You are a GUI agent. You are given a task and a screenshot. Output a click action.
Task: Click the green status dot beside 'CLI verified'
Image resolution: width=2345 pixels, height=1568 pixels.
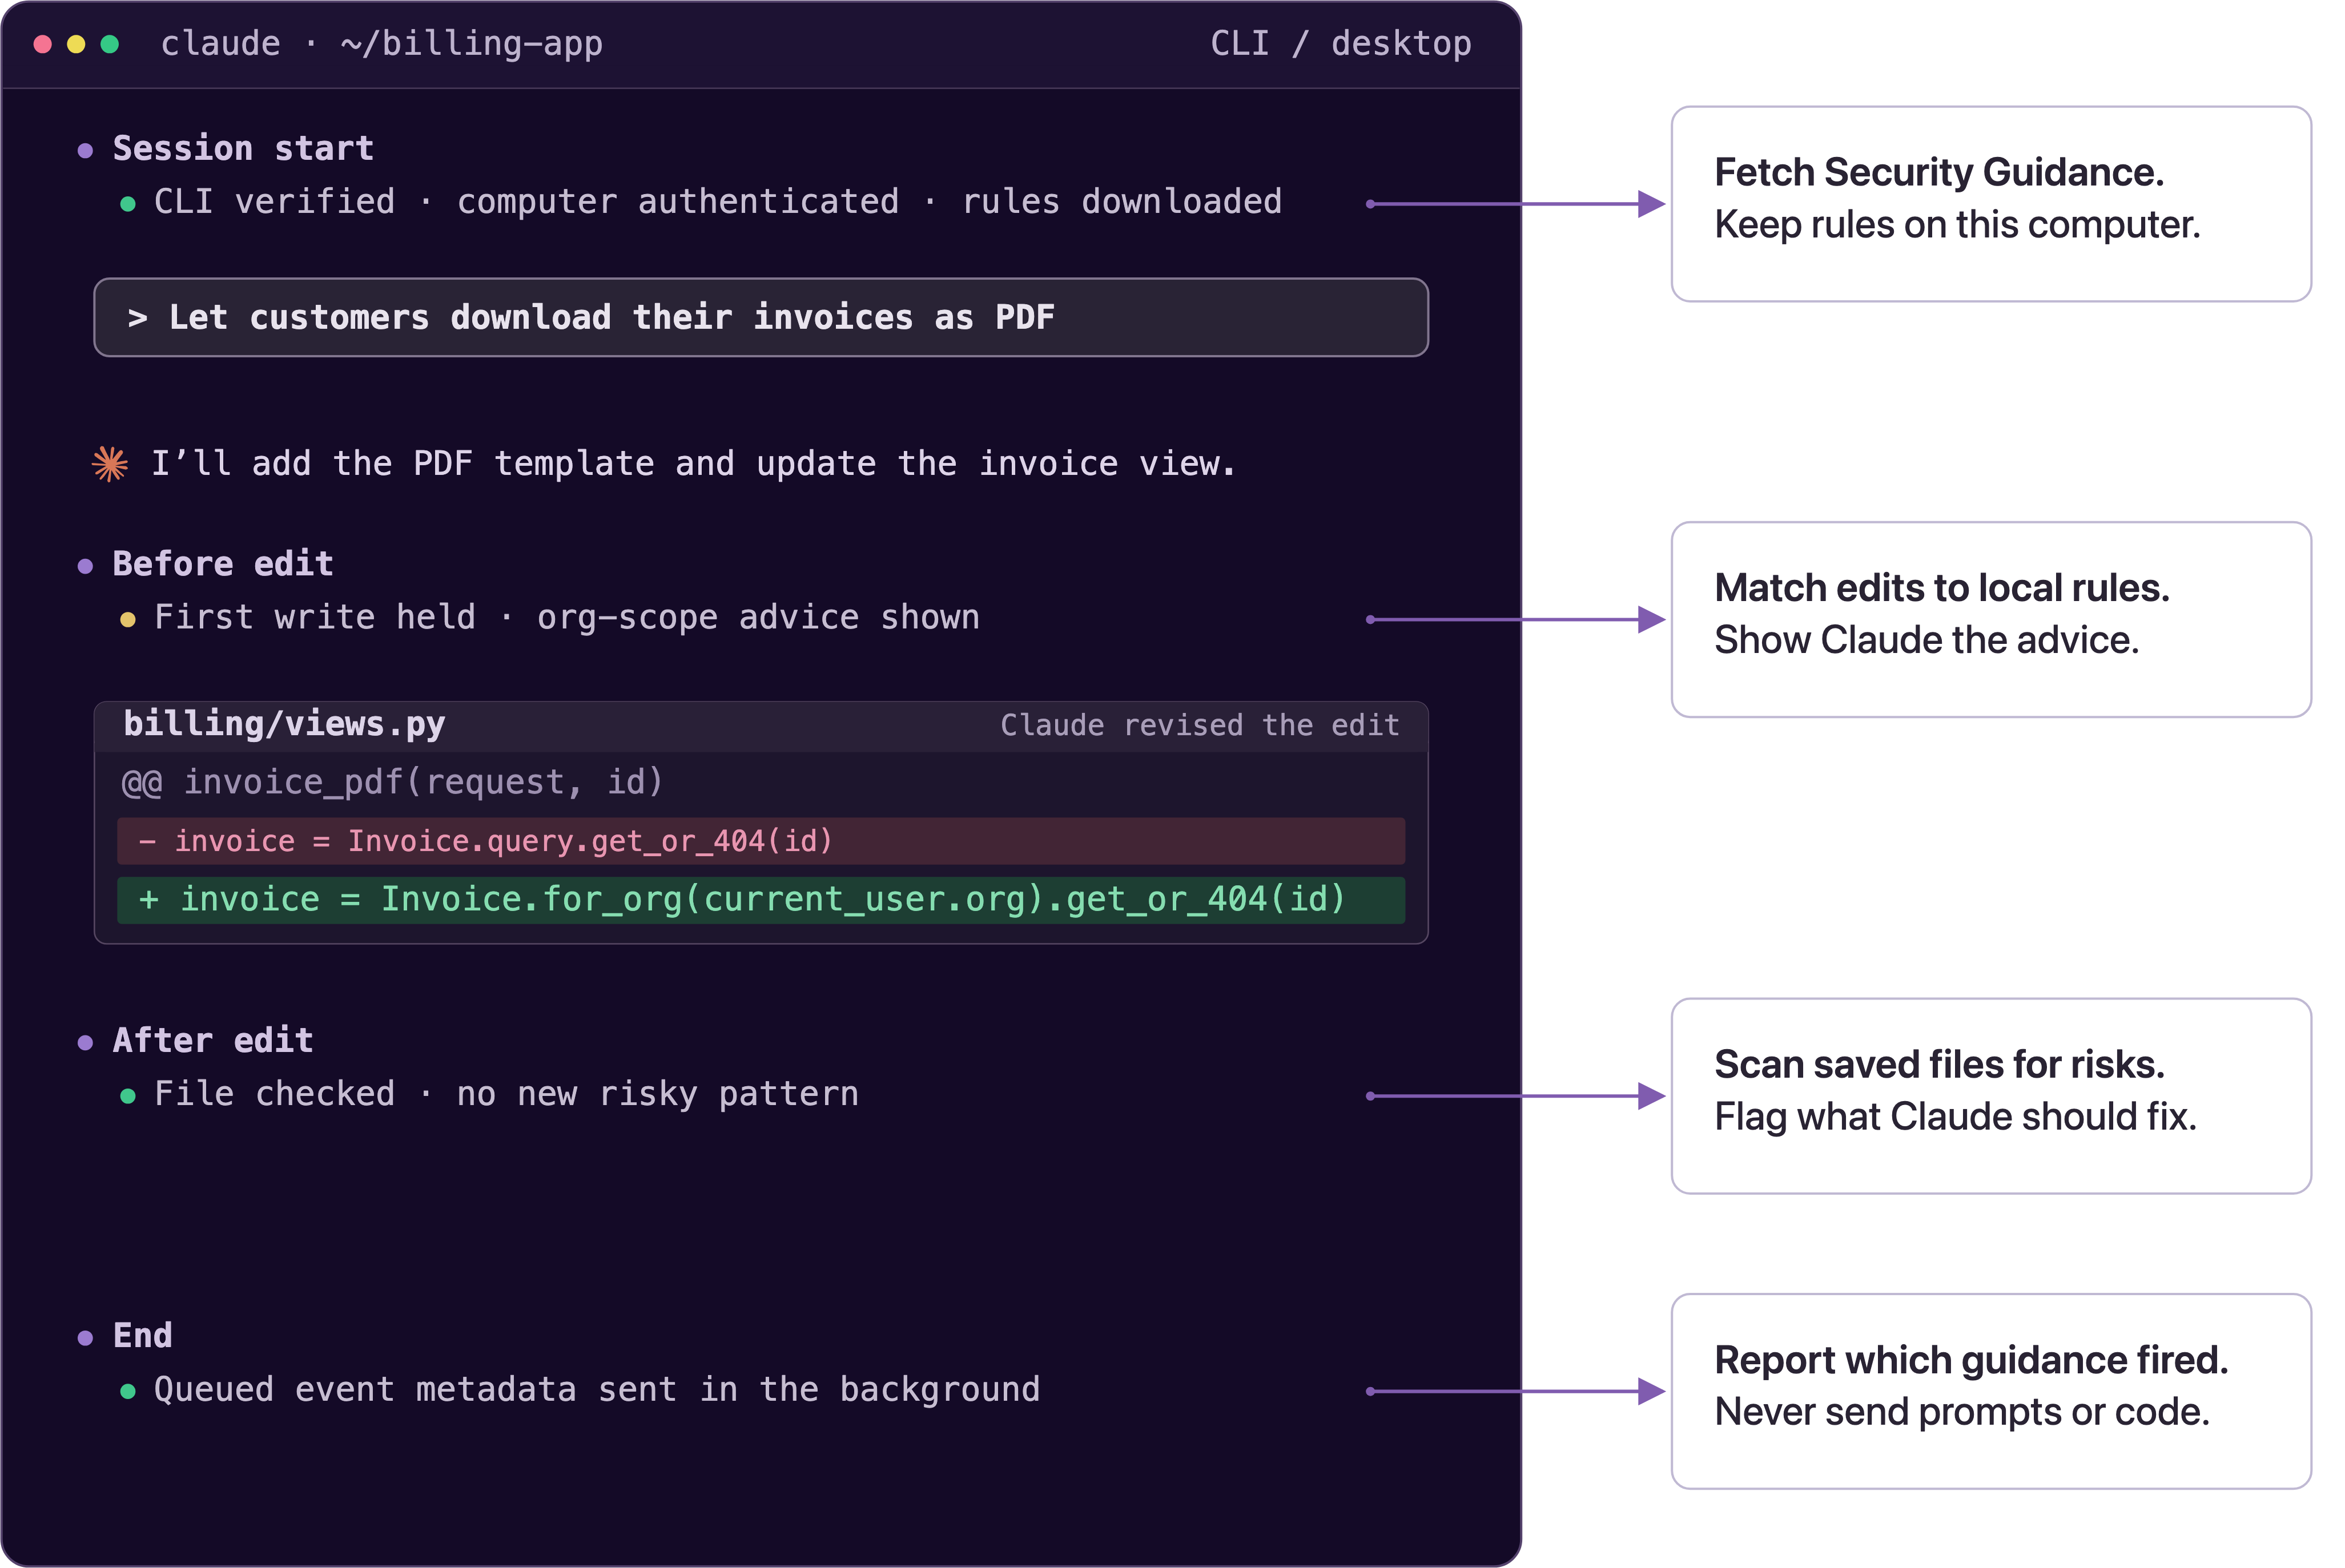click(x=127, y=204)
